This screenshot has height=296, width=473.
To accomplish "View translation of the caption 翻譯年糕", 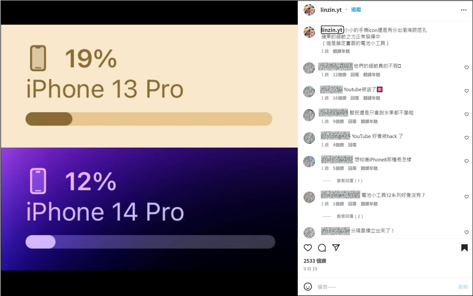I will tap(341, 51).
